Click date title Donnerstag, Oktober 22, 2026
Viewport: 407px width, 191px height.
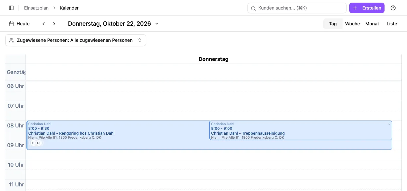[x=109, y=24]
